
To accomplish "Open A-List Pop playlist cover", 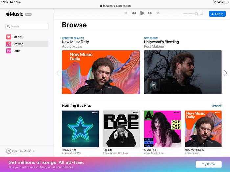I will pos(162,129).
